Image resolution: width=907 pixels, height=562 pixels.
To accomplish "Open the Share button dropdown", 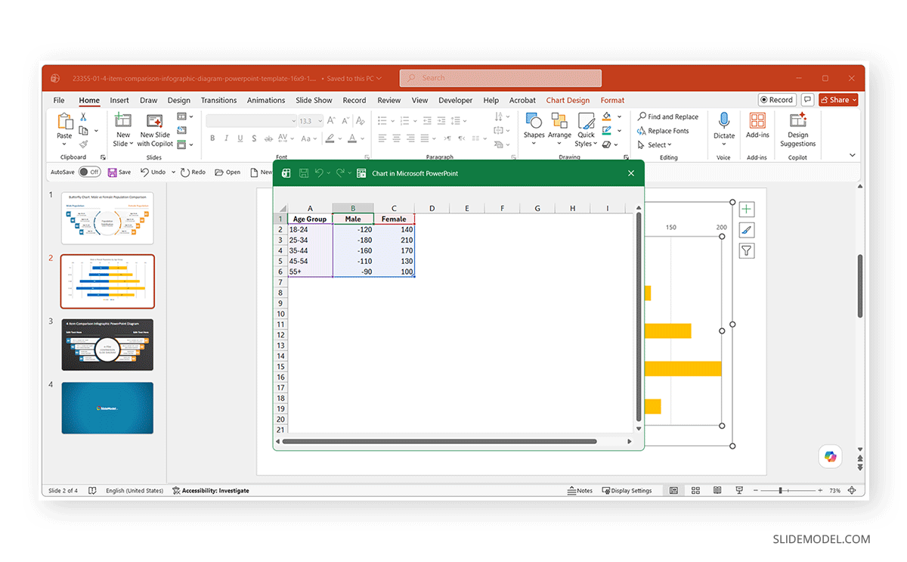I will [x=838, y=100].
